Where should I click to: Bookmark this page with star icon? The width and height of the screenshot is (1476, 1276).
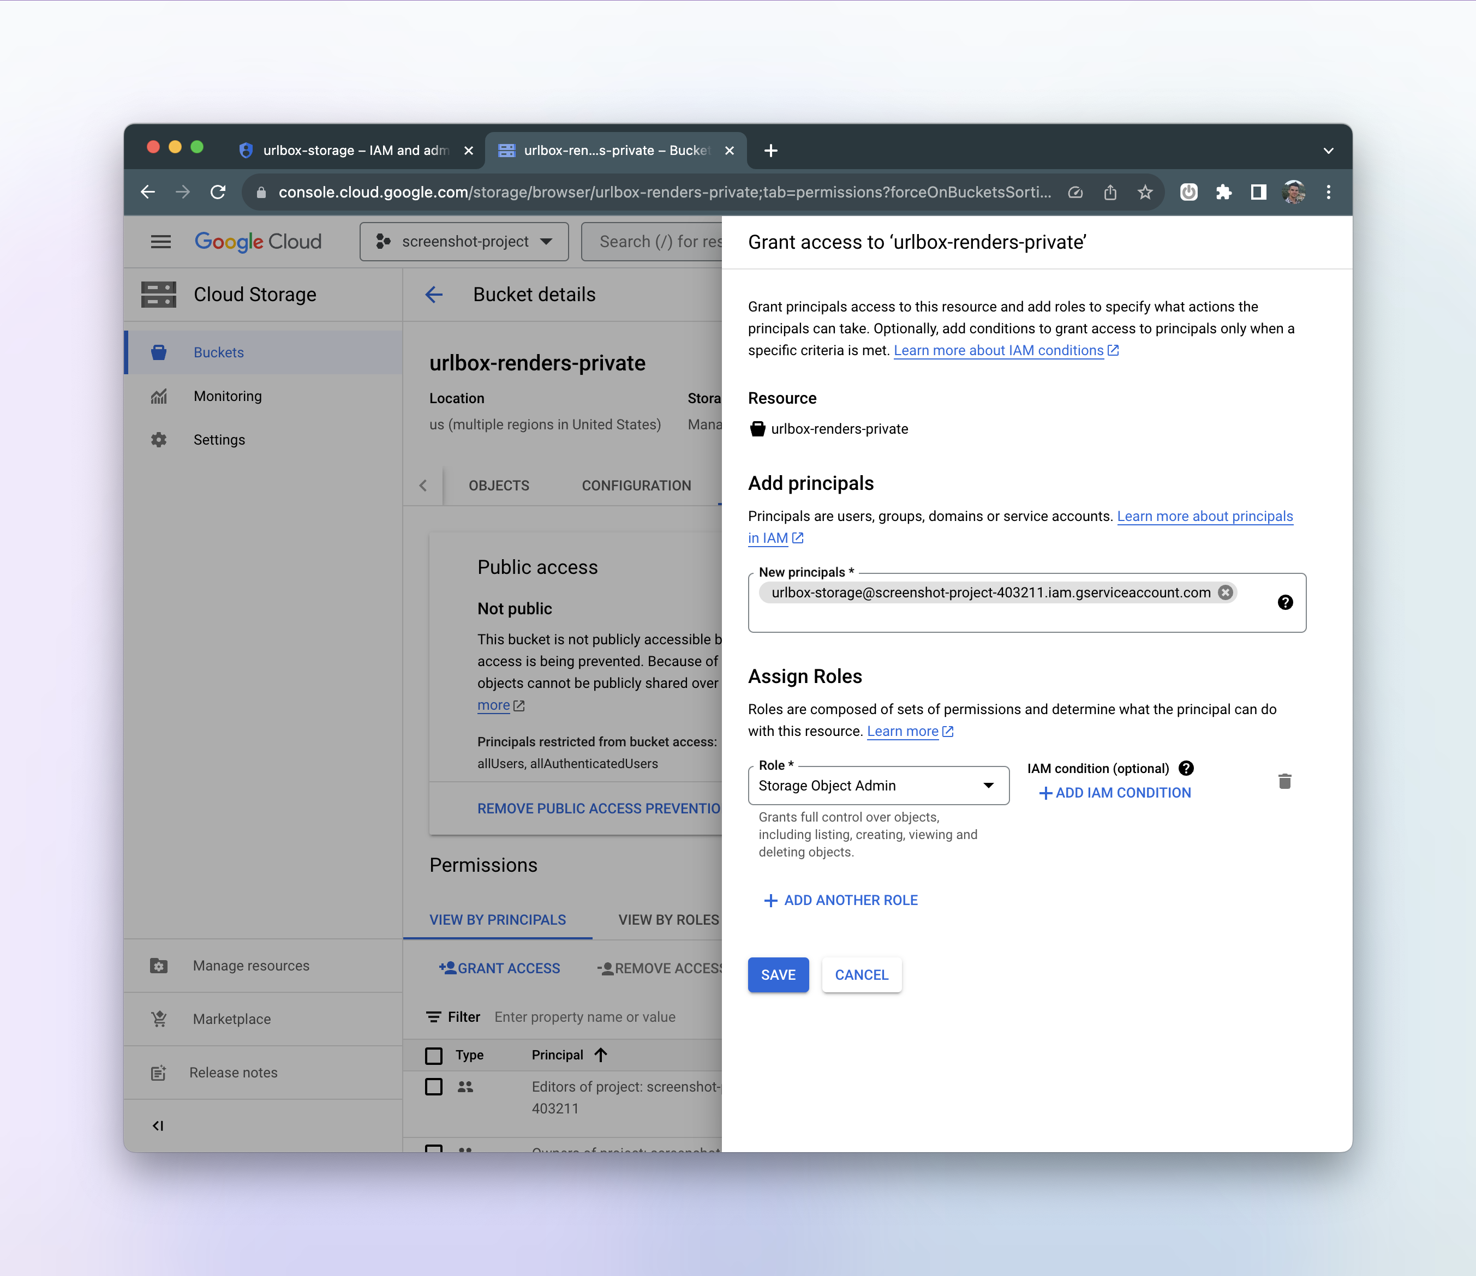tap(1145, 192)
